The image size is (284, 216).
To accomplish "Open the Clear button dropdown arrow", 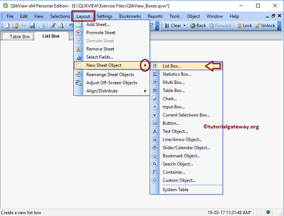I will pyautogui.click(x=184, y=26).
